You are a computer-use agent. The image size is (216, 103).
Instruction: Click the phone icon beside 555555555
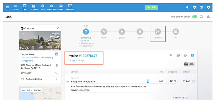pyautogui.click(x=57, y=73)
